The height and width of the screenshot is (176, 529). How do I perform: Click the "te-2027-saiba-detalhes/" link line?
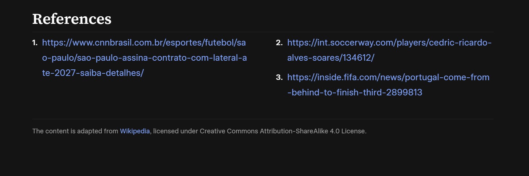tap(93, 73)
